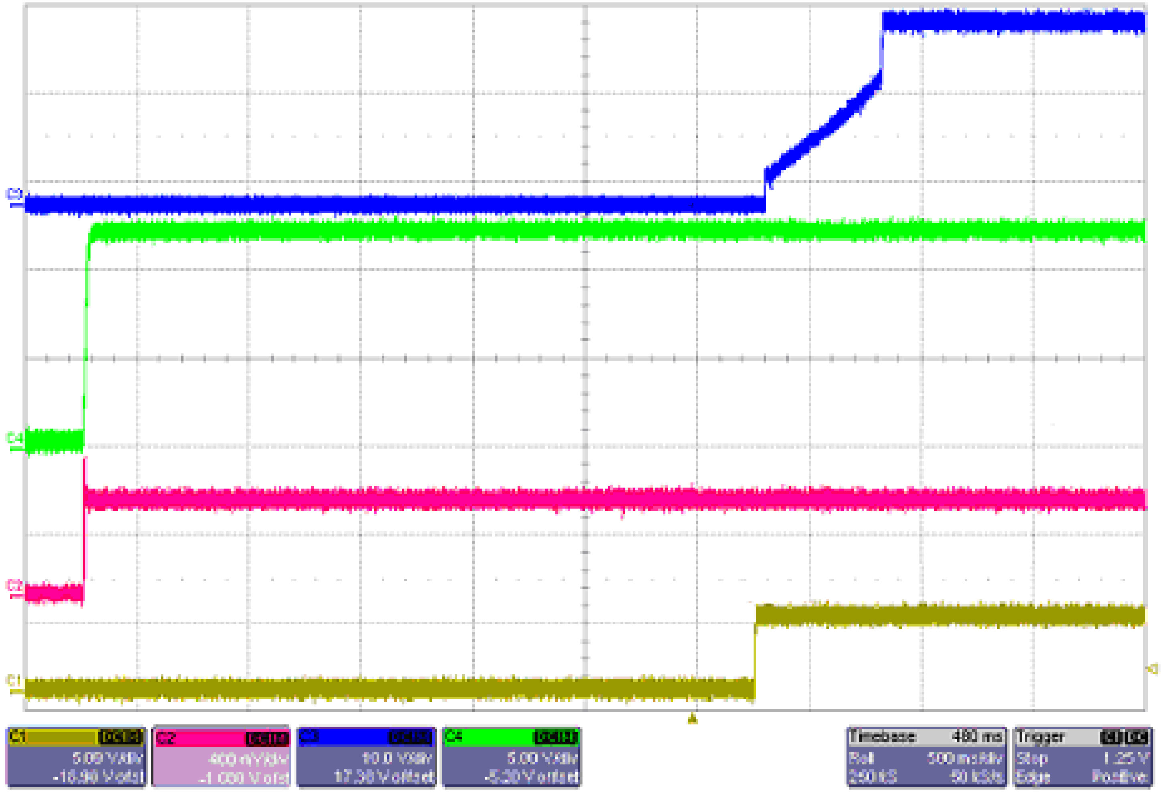Image resolution: width=1173 pixels, height=812 pixels.
Task: Open C3 vertical scale 10.0 V/div setting
Action: click(x=396, y=759)
